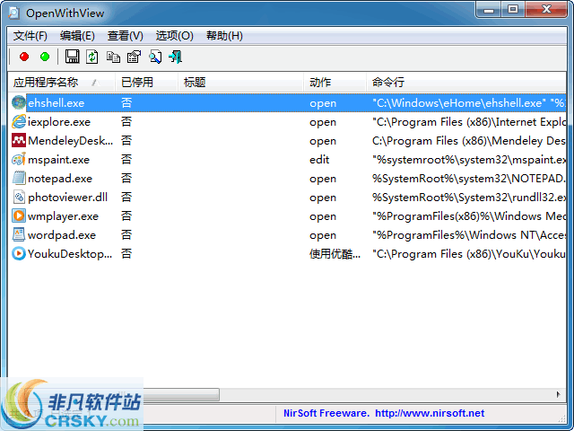Sort by 命令行 column header

click(466, 82)
